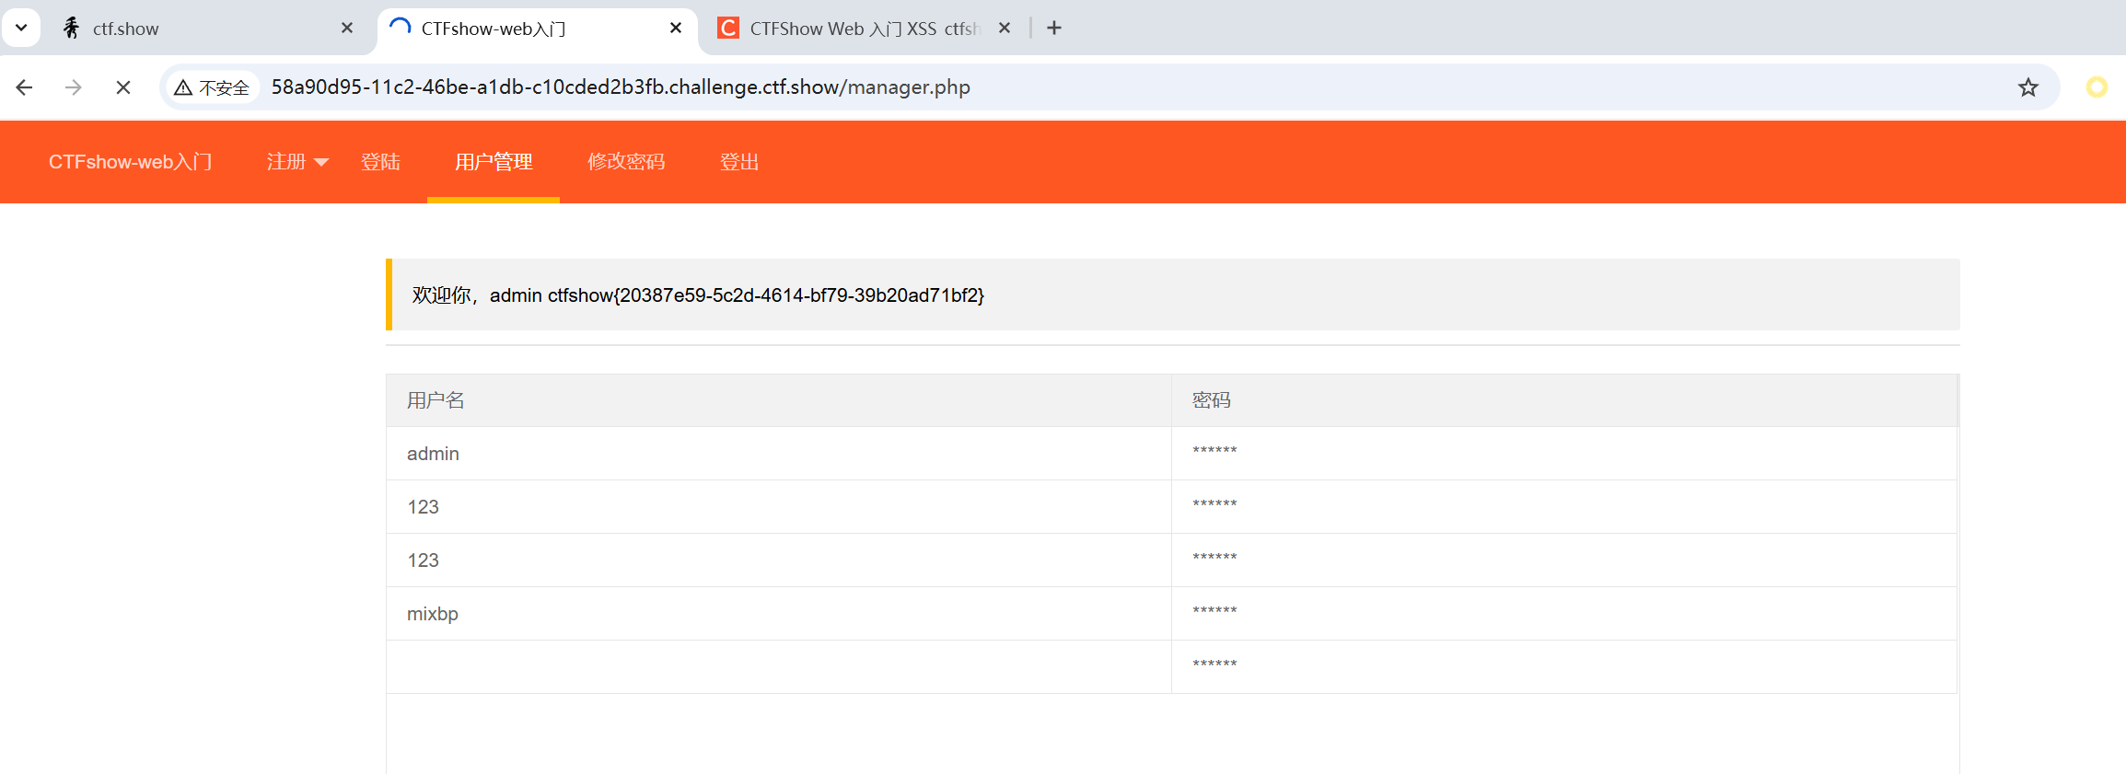
Task: Select 用户管理 in navigation bar
Action: coord(494,162)
